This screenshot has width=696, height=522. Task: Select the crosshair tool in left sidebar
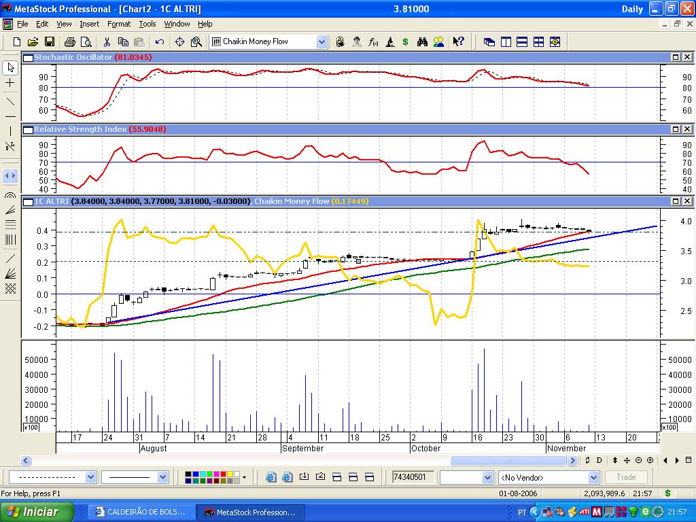pos(10,82)
